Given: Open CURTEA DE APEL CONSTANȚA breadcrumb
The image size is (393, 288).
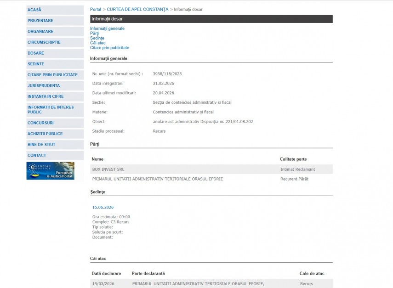Looking at the screenshot, I should [137, 9].
